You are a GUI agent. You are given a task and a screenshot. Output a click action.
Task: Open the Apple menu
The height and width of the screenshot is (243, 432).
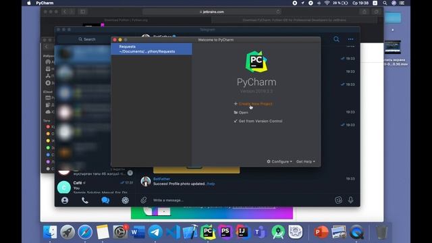(x=29, y=3)
